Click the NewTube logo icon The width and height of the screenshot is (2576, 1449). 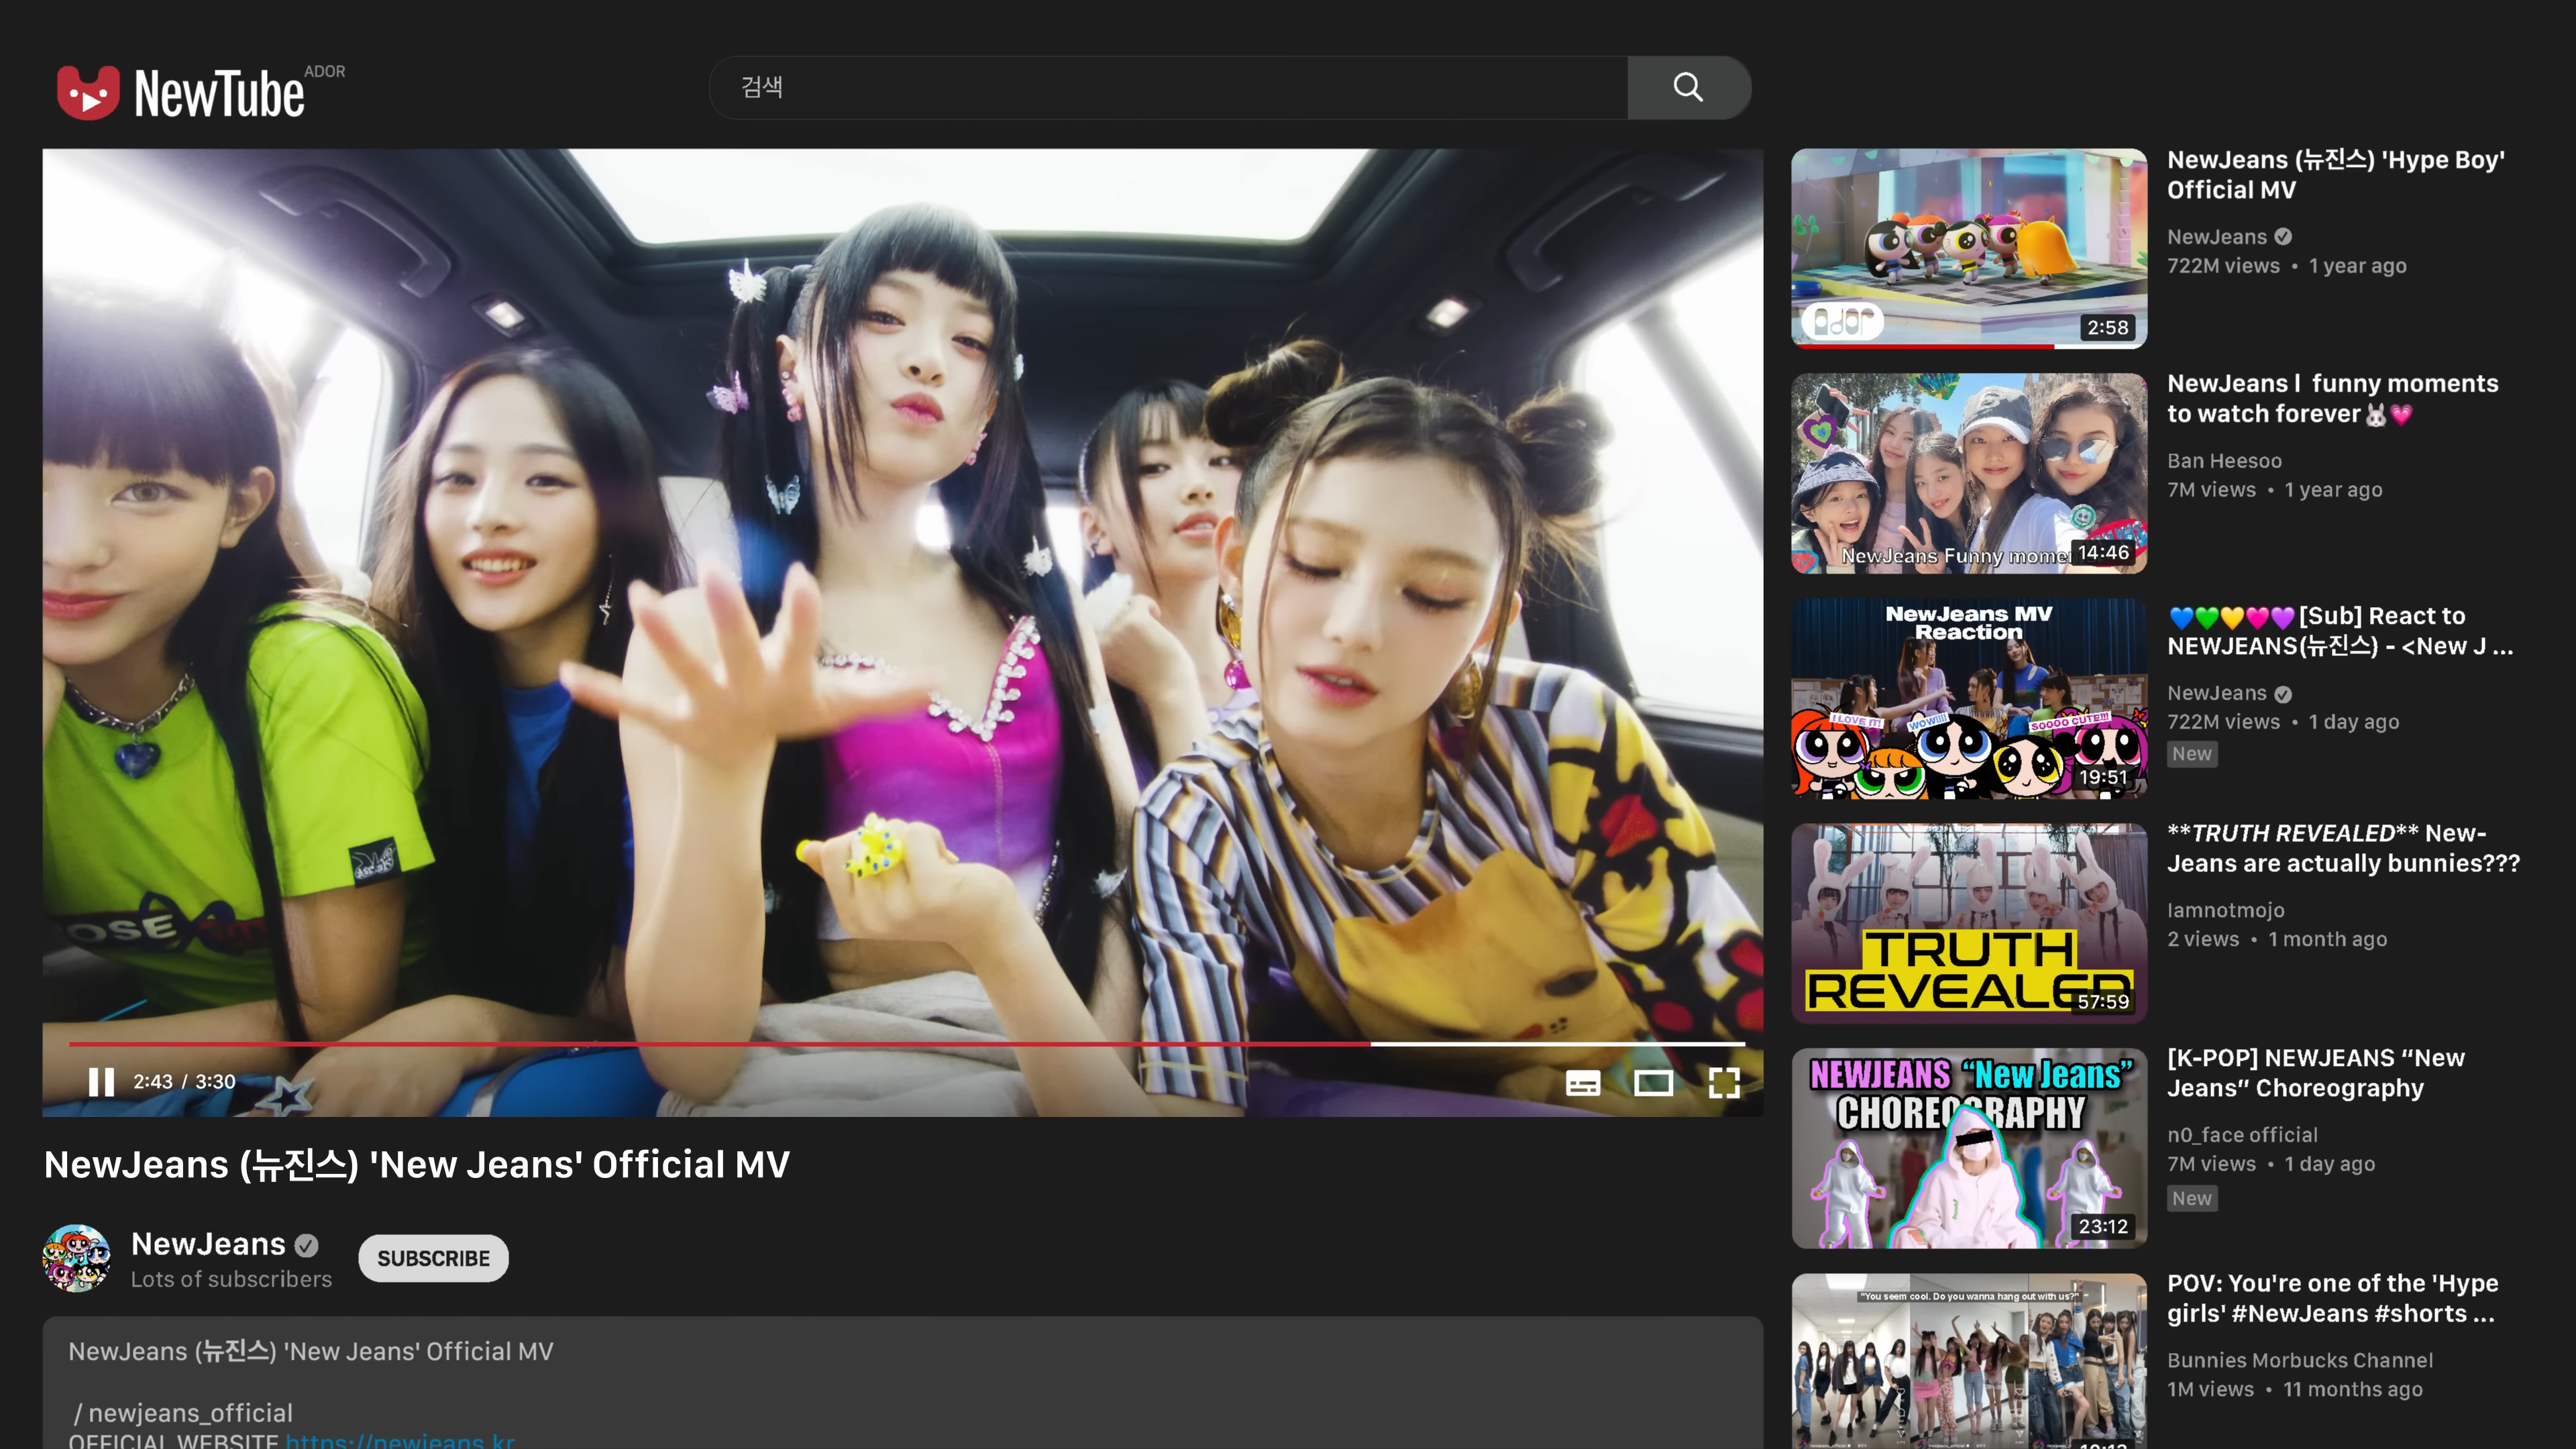pos(88,93)
